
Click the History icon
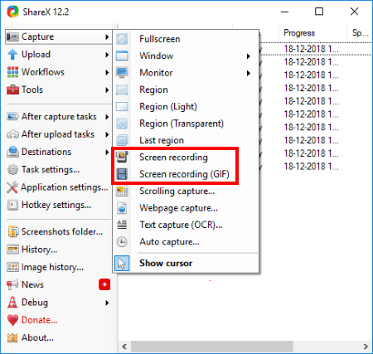(12, 250)
